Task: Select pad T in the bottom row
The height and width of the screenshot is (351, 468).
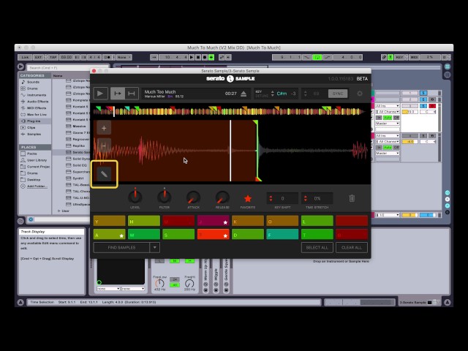Action: (317, 234)
